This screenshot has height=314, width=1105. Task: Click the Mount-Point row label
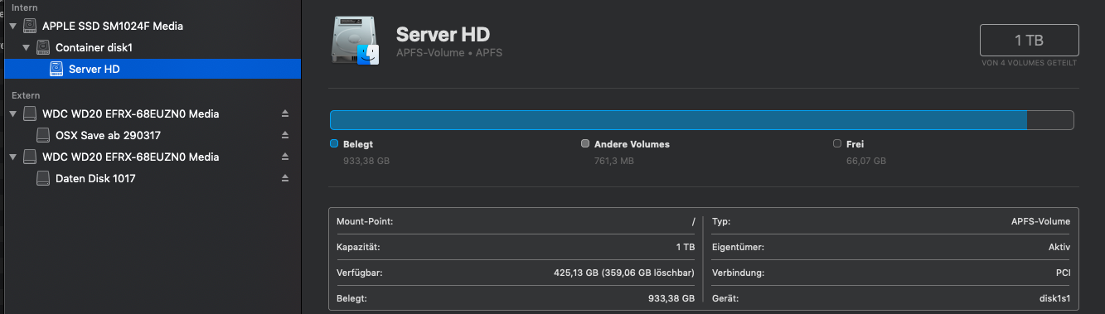(365, 222)
